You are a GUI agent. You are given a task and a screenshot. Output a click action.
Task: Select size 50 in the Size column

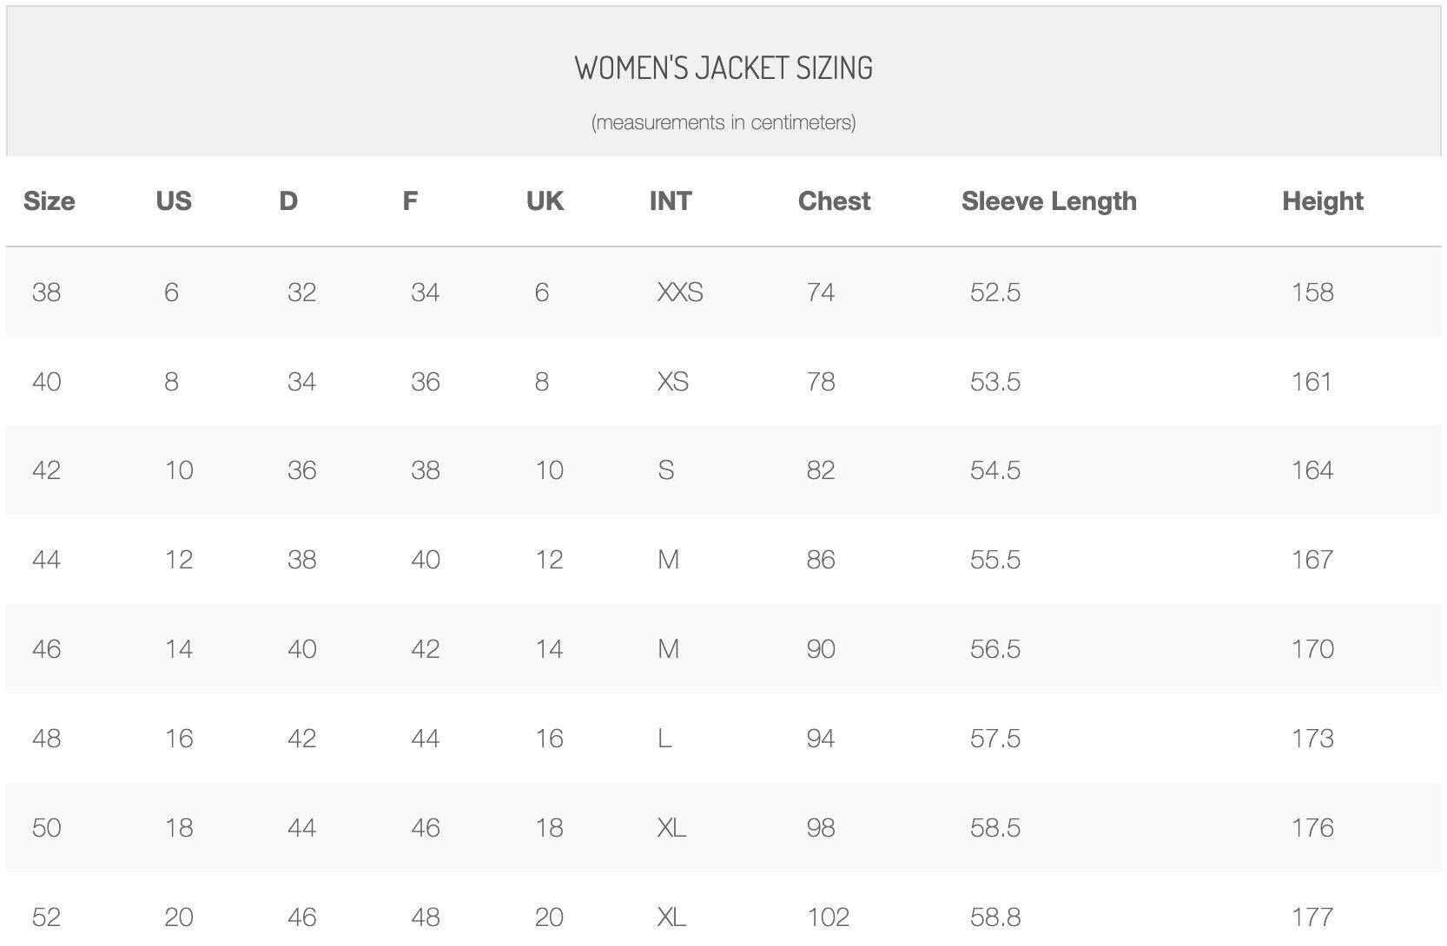coord(46,828)
